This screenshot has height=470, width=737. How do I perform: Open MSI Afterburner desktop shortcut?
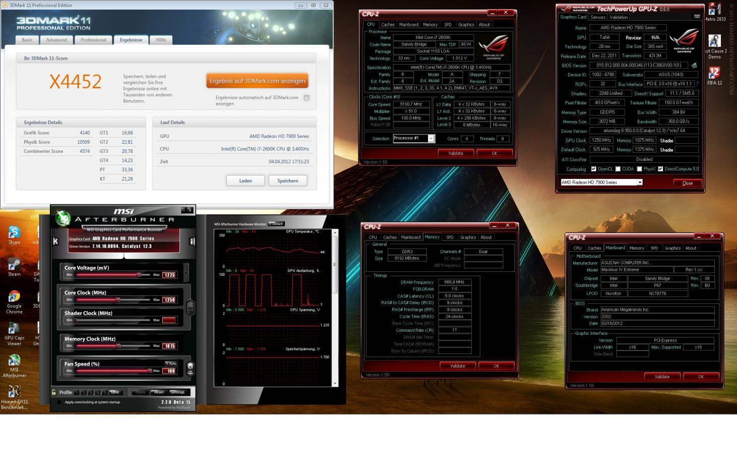[14, 366]
